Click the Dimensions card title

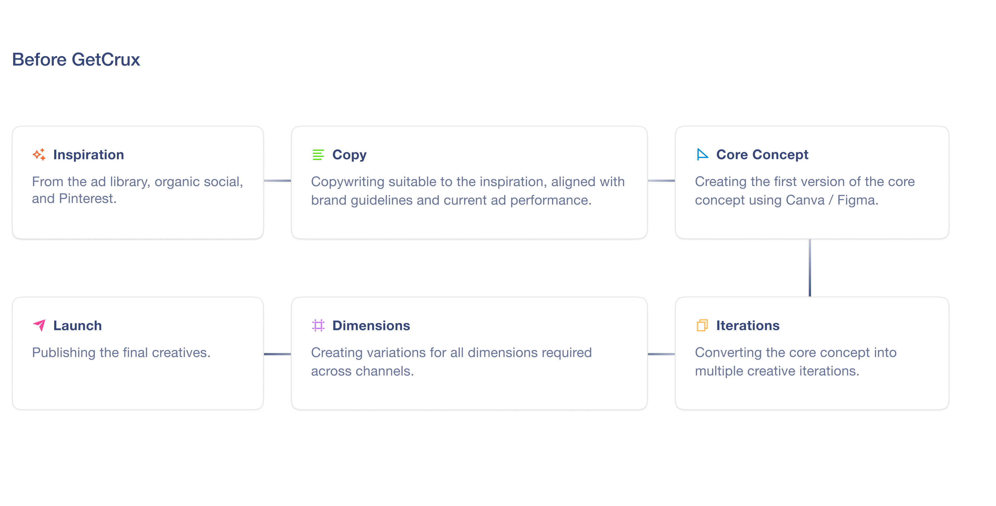point(371,326)
